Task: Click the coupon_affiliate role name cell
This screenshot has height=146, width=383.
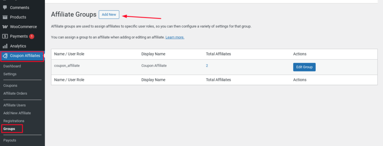Action: pos(67,66)
